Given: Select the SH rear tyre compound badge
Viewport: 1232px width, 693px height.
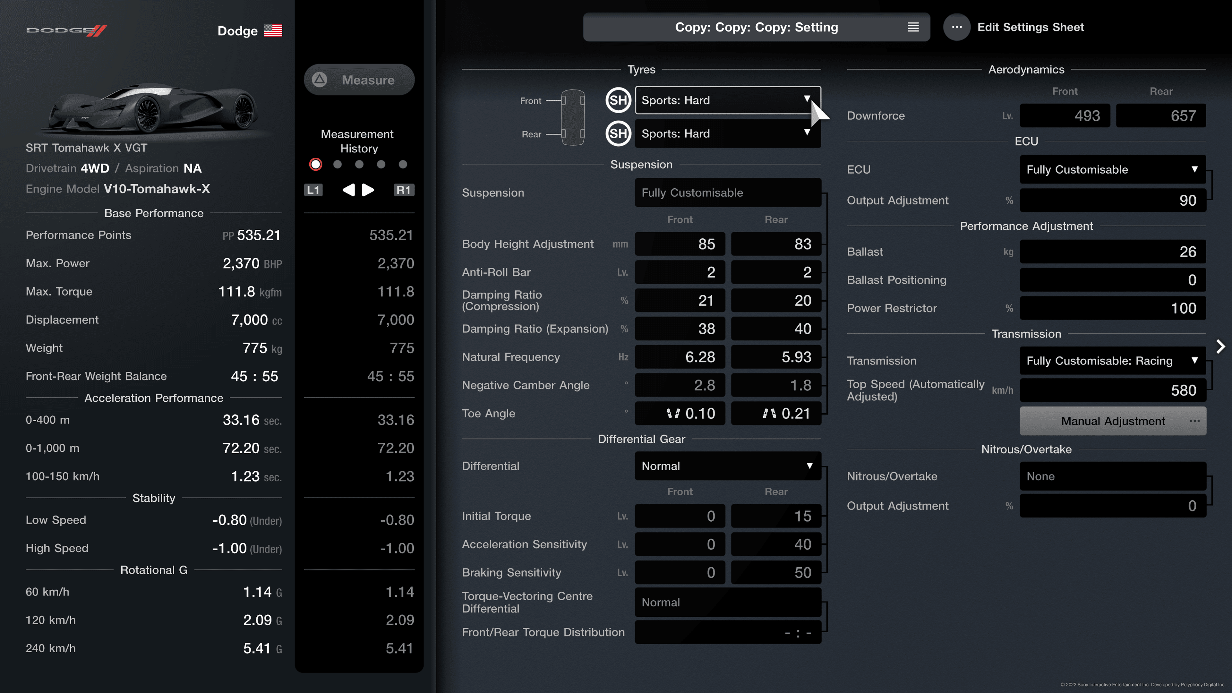Looking at the screenshot, I should (x=618, y=133).
